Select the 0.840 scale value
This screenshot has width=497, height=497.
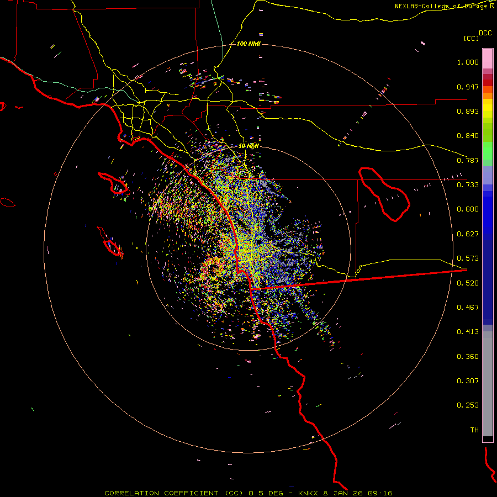468,136
